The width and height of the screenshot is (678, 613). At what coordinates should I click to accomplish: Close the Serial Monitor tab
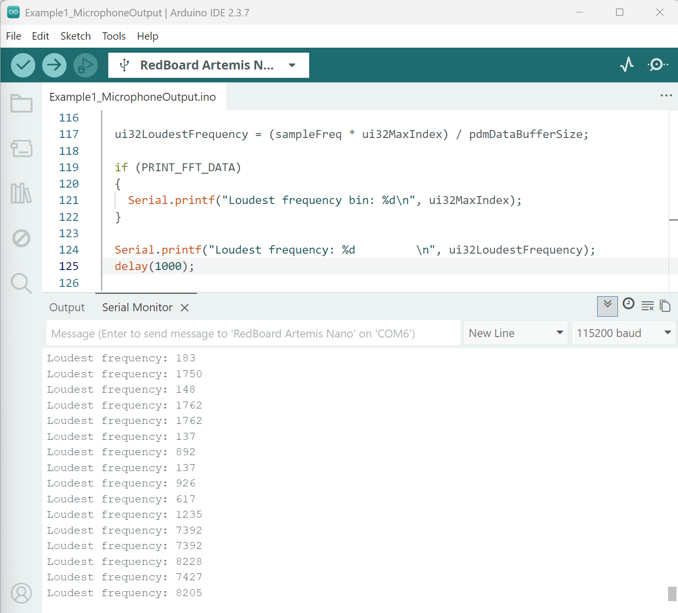[185, 308]
